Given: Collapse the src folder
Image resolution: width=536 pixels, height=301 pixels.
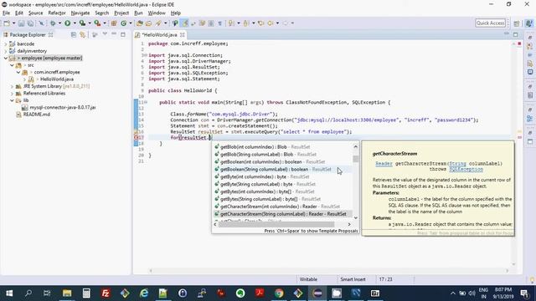Looking at the screenshot, I should (12, 65).
